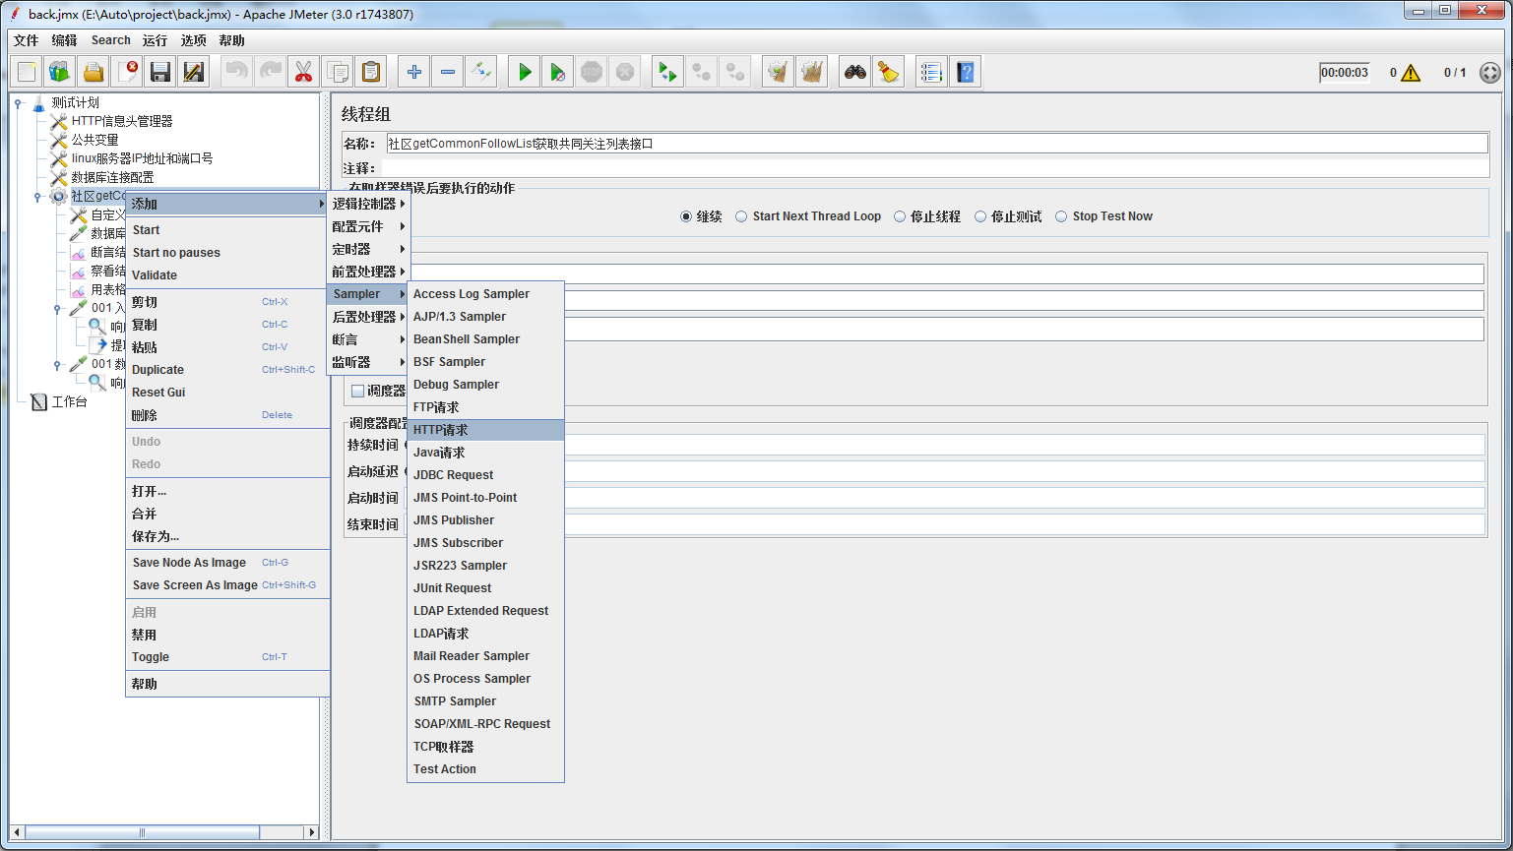The height and width of the screenshot is (851, 1513).
Task: Click Validate in the context menu
Action: pyautogui.click(x=227, y=275)
